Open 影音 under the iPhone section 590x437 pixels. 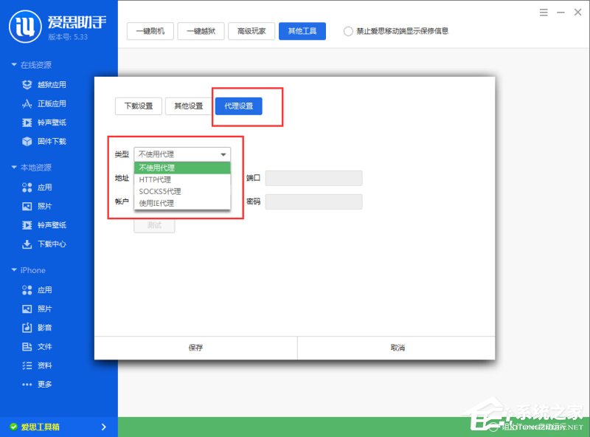coord(44,328)
